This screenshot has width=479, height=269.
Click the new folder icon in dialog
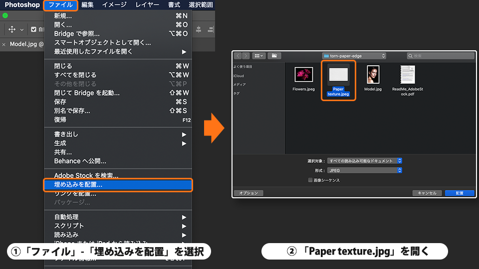[x=274, y=56]
